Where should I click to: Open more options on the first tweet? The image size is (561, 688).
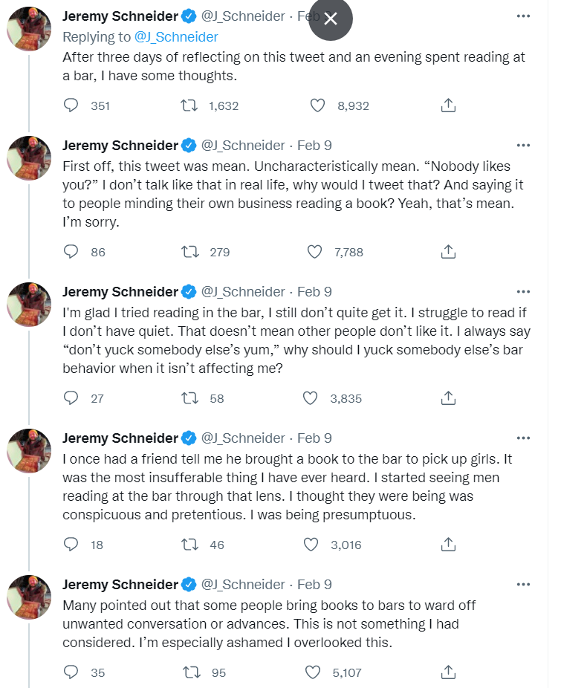tap(523, 16)
